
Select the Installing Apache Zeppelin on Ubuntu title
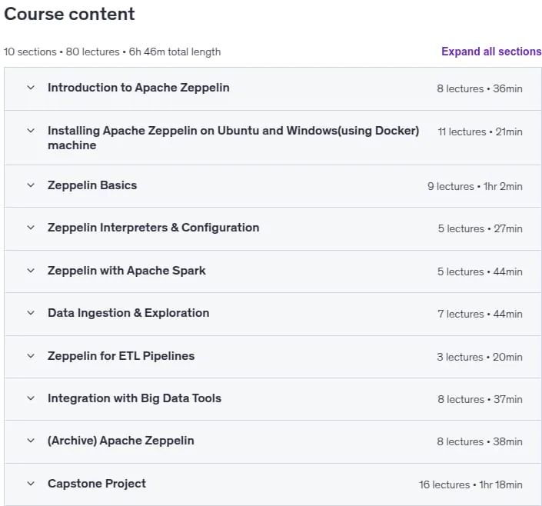tap(233, 138)
